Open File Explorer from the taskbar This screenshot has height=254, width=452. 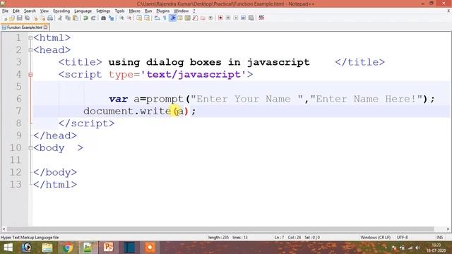click(47, 248)
